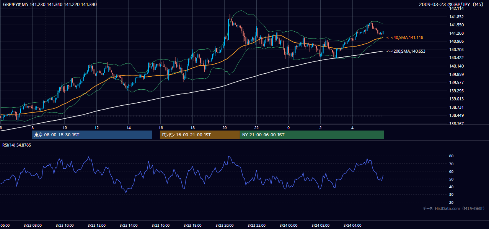The width and height of the screenshot is (489, 229).
Task: Click the 139.577 price axis label
Action: [456, 82]
